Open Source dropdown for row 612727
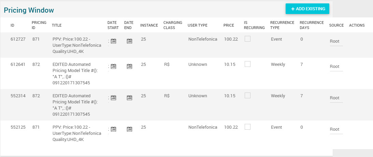Image resolution: width=373 pixels, height=157 pixels. click(x=336, y=42)
